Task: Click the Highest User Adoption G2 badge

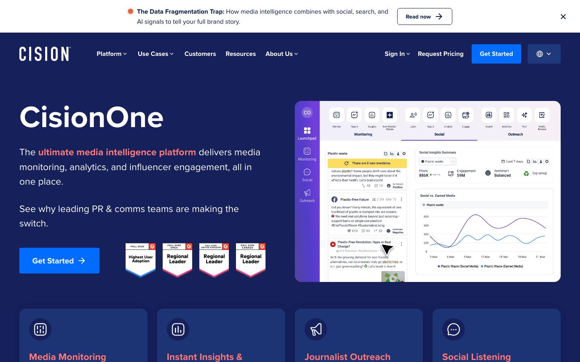Action: [x=141, y=260]
